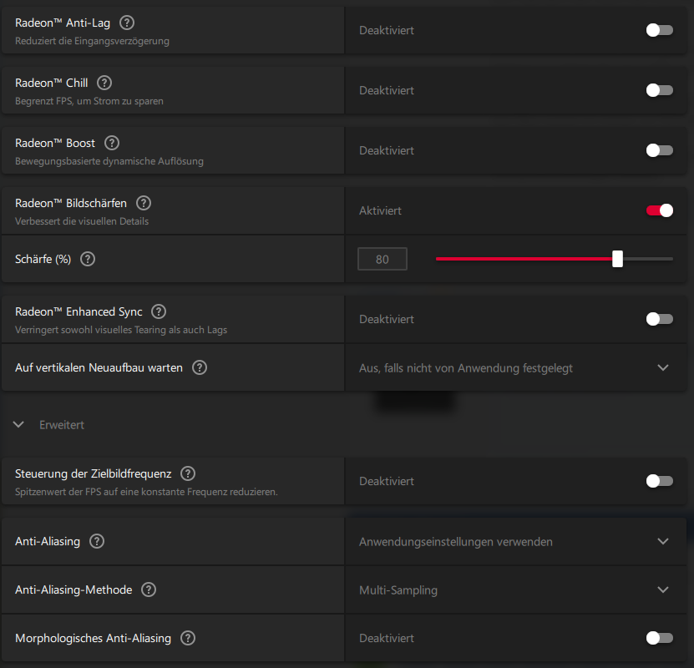The width and height of the screenshot is (694, 668).
Task: Click text 'Bewegungsbasierte dynamische Auflösung'
Action: tap(109, 161)
